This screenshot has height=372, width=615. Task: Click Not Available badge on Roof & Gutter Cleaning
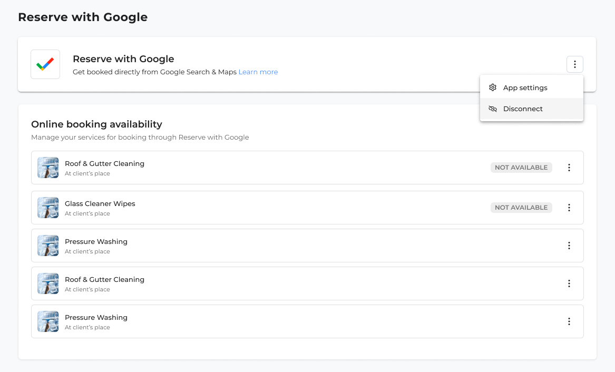coord(521,168)
